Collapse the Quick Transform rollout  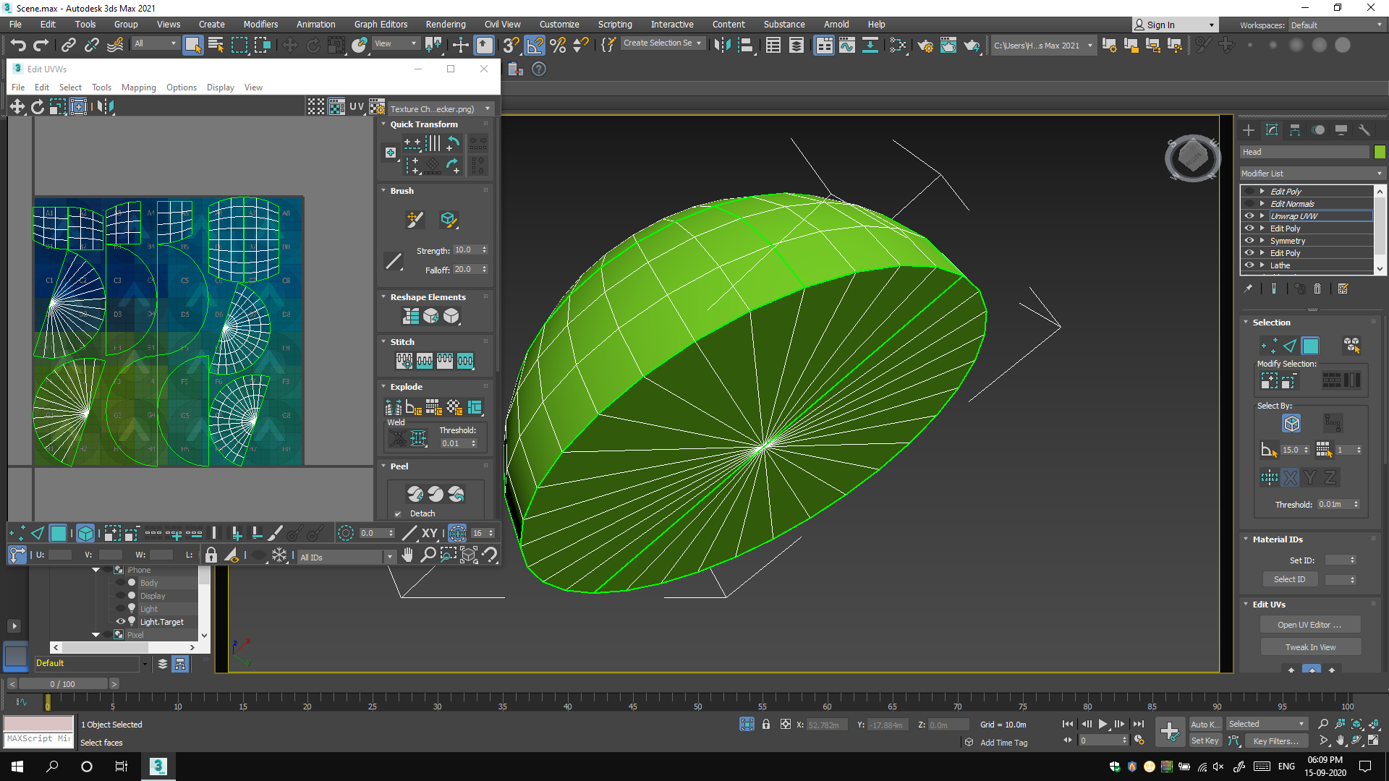pos(384,124)
